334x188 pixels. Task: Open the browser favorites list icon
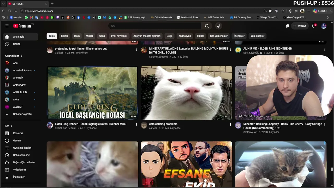click(296, 11)
